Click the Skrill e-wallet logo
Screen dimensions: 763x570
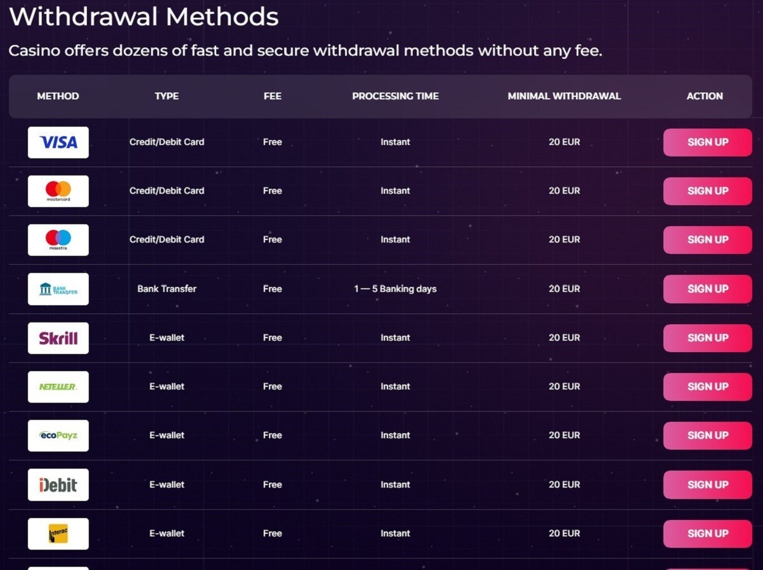58,338
